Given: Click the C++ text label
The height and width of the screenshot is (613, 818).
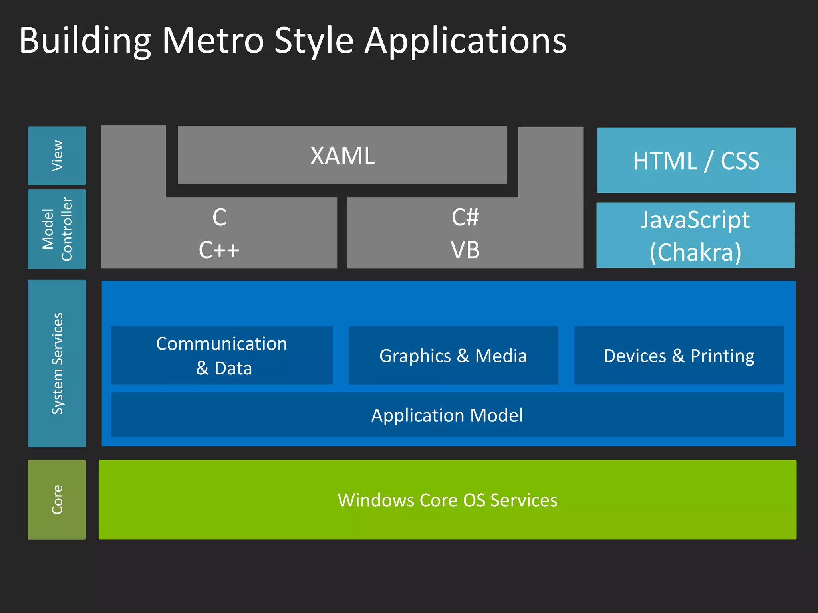Looking at the screenshot, I should [x=219, y=250].
